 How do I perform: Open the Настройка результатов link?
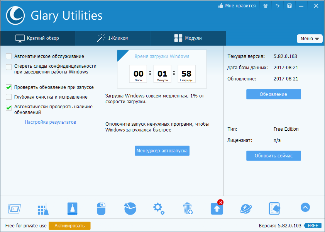click(51, 122)
